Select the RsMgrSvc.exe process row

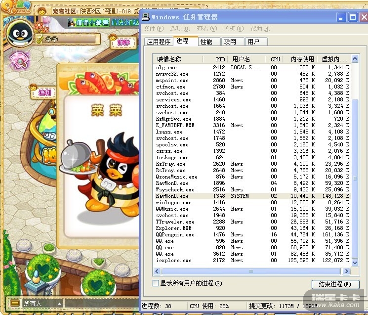click(252, 119)
